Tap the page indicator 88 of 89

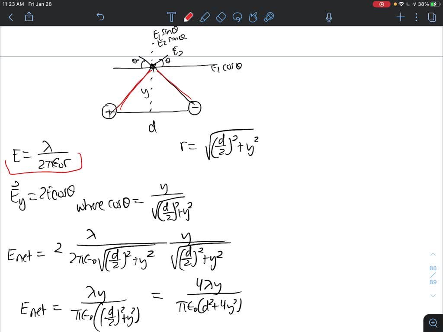click(433, 275)
